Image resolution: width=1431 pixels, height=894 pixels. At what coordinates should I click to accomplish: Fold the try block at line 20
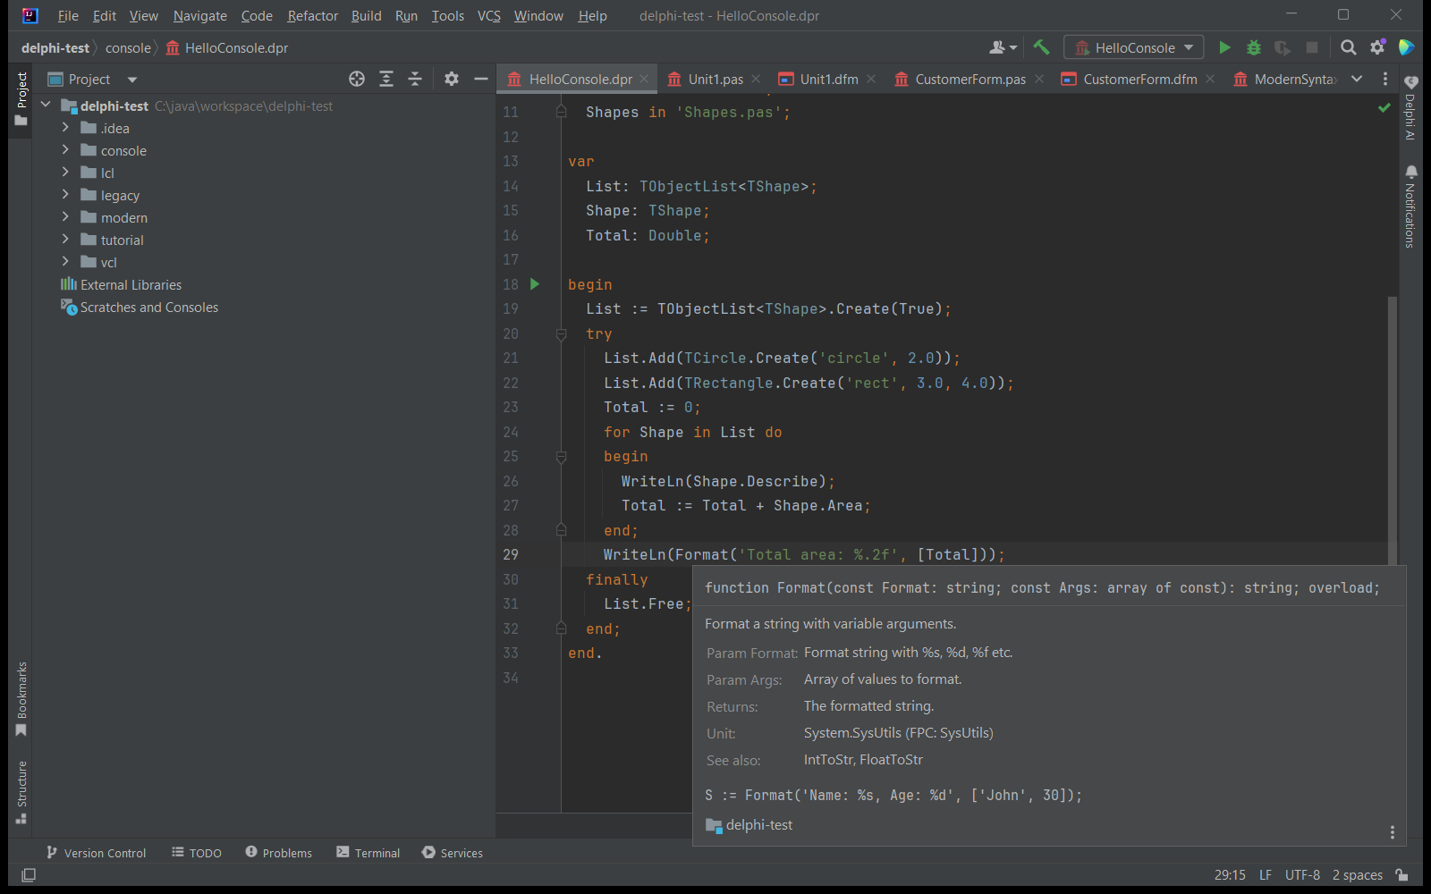(x=562, y=333)
